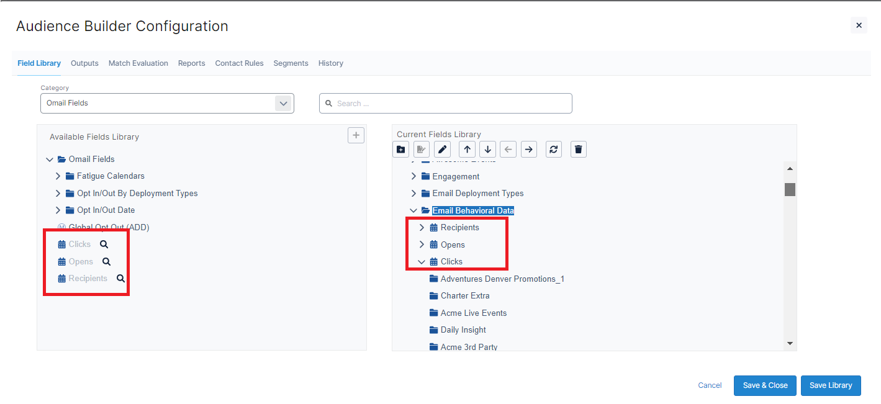Move selected field down with down arrow
Screen dimensions: 881x404
click(x=487, y=150)
